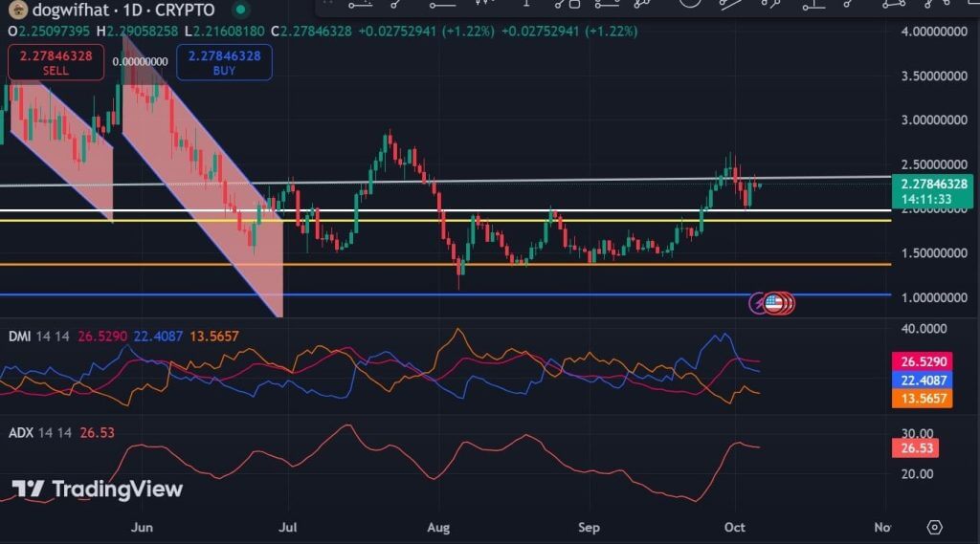Viewport: 980px width, 544px height.
Task: Click the 0.00000000 spread value
Action: coord(140,62)
